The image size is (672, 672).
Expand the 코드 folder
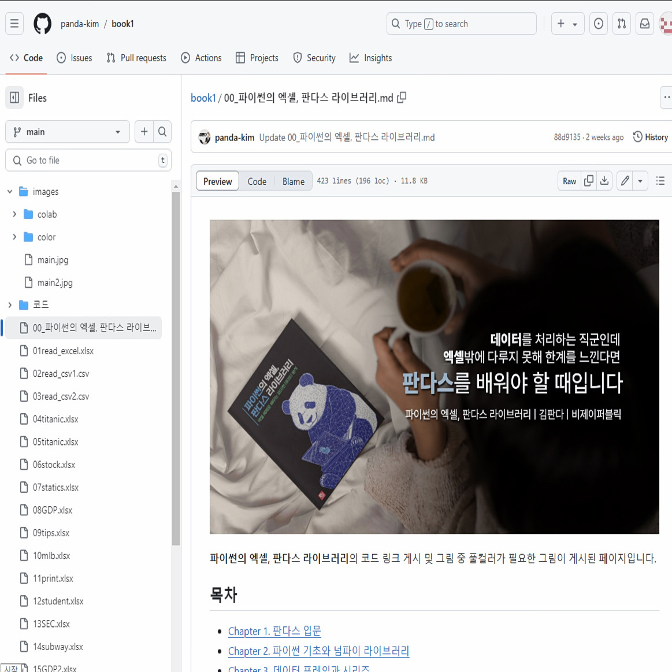click(x=10, y=305)
